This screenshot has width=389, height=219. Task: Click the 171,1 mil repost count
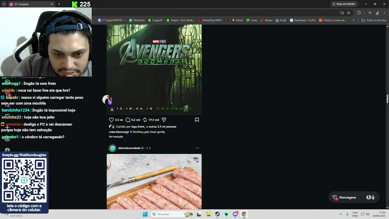pyautogui.click(x=154, y=120)
